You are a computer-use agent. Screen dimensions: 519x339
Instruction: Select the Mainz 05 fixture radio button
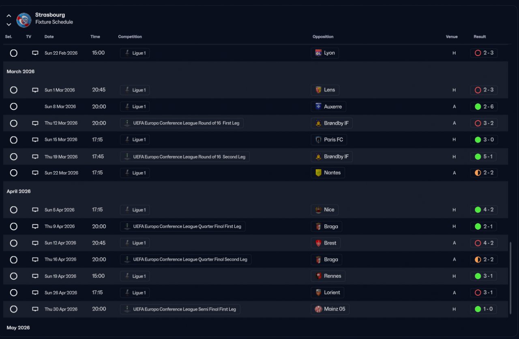pos(14,309)
